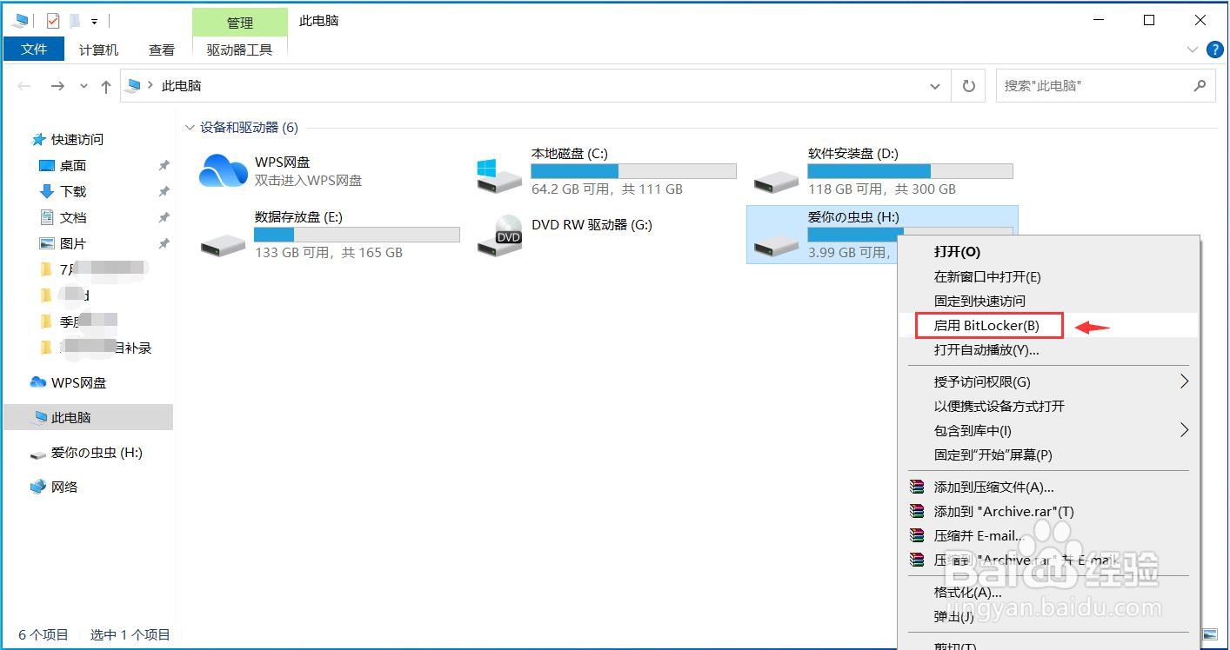Go up one level arrow

(106, 86)
